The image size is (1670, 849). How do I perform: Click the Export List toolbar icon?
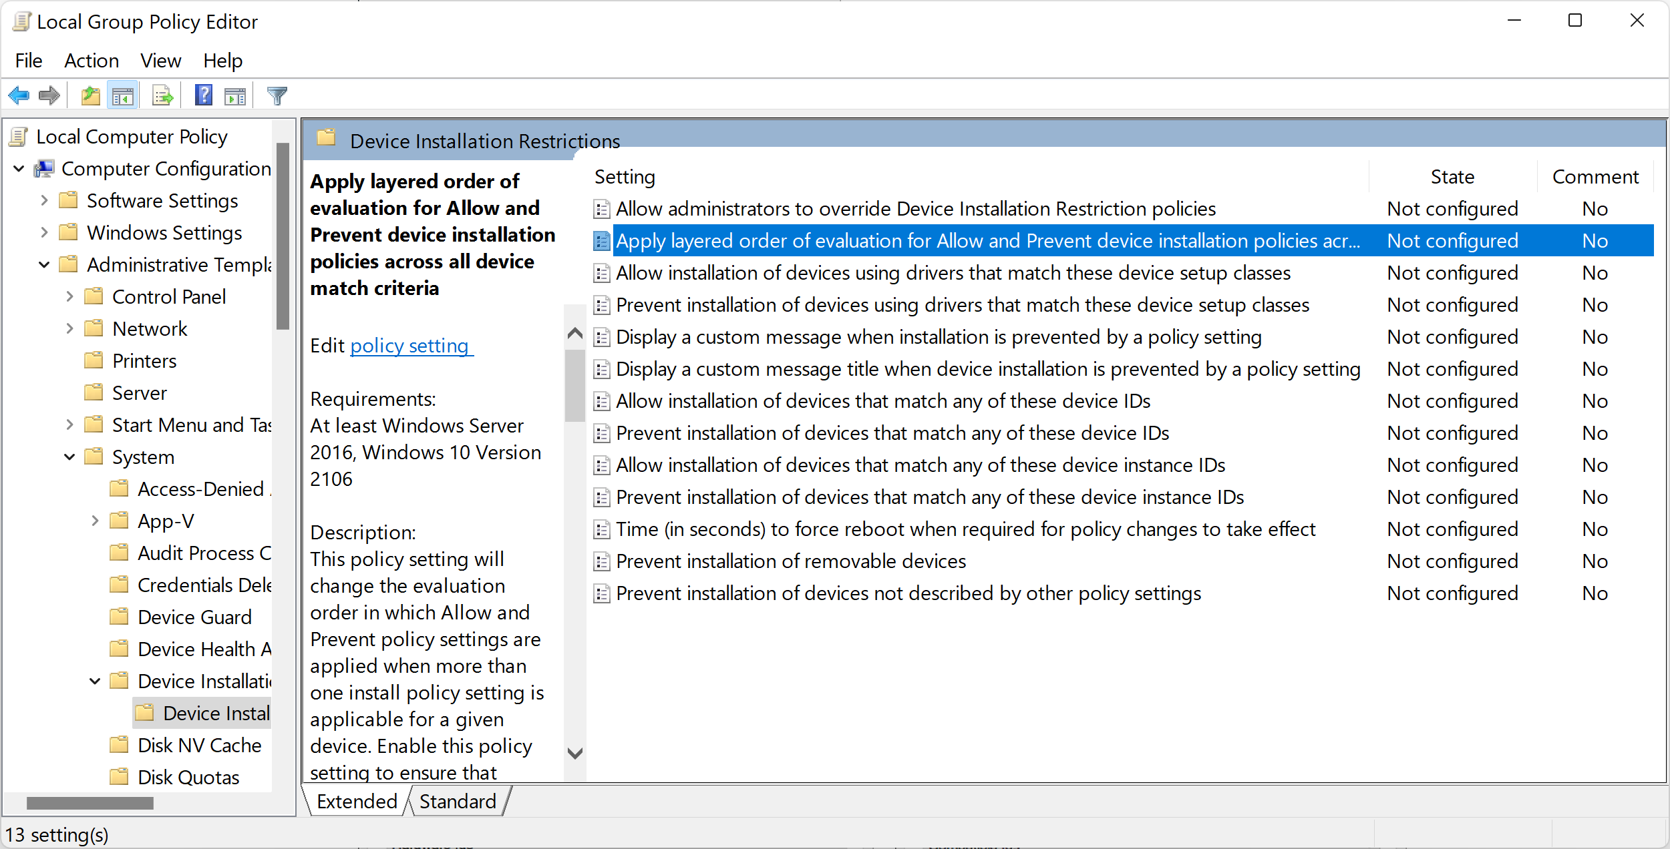point(162,95)
